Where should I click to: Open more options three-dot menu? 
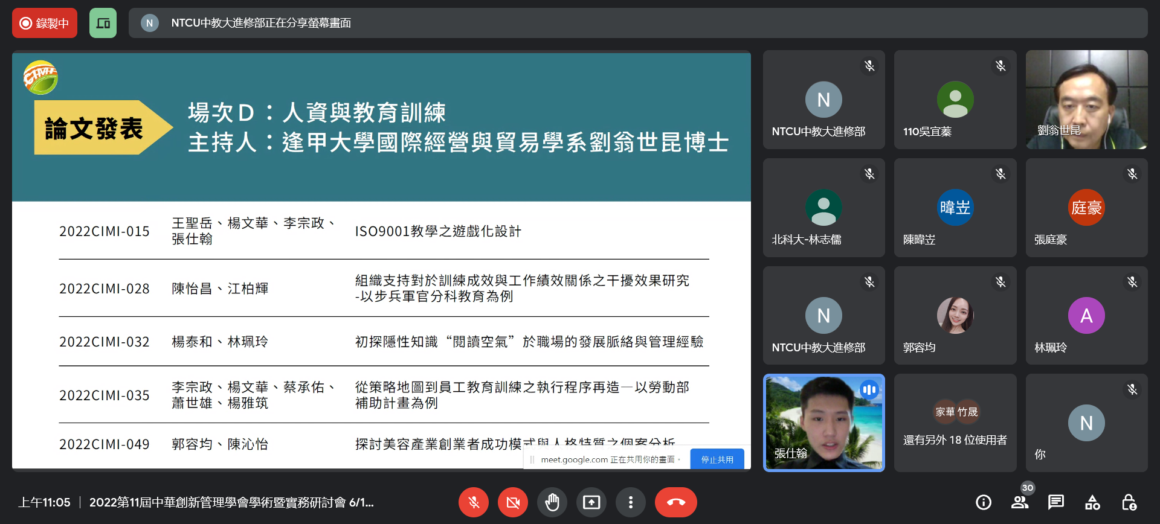630,502
